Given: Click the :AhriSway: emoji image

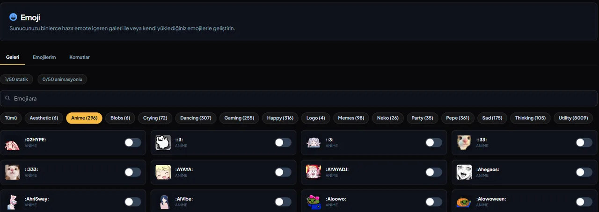Looking at the screenshot, I should [13, 202].
